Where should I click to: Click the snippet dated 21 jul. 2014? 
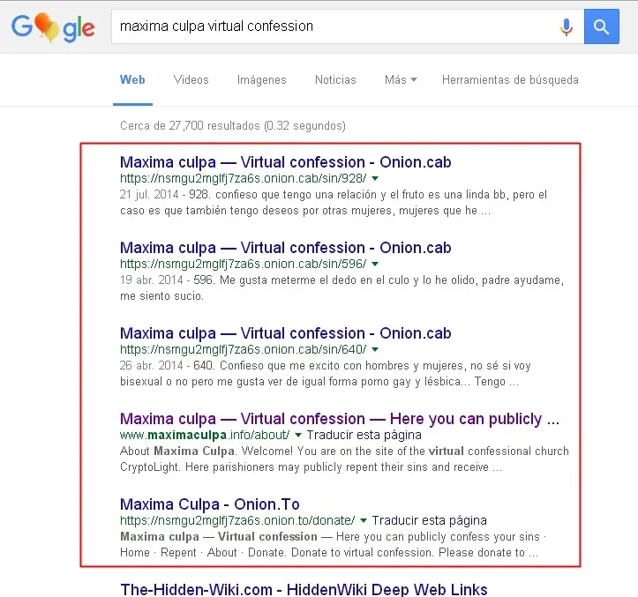(x=334, y=203)
